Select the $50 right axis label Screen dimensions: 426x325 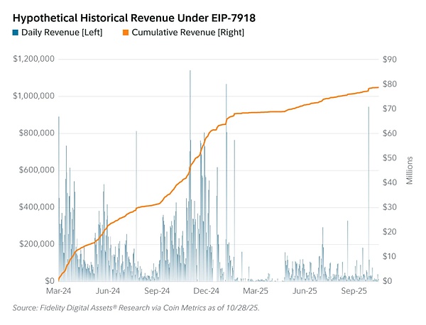point(389,158)
